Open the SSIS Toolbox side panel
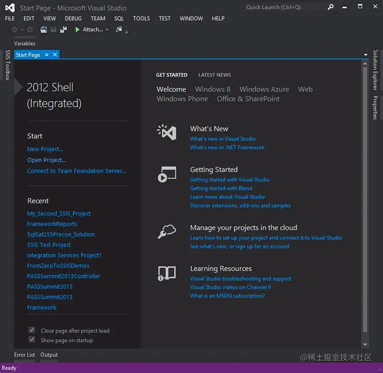The height and width of the screenshot is (373, 383). pyautogui.click(x=8, y=65)
